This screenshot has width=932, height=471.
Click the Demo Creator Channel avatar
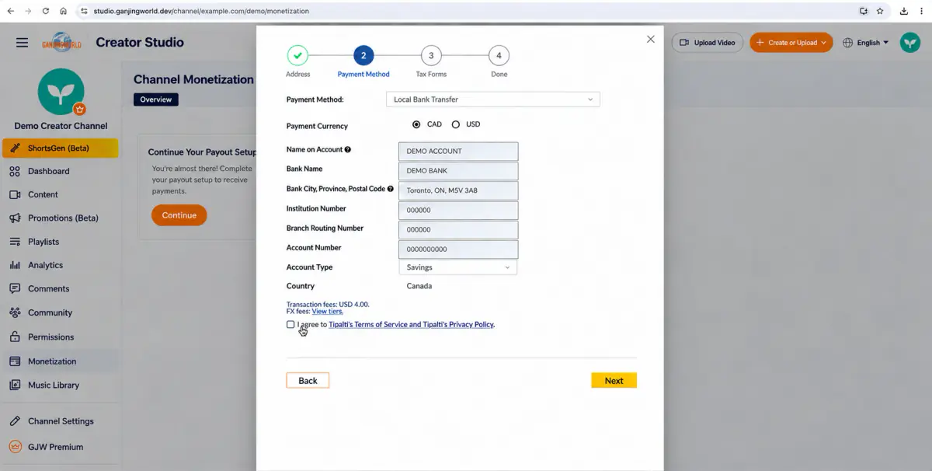point(61,92)
